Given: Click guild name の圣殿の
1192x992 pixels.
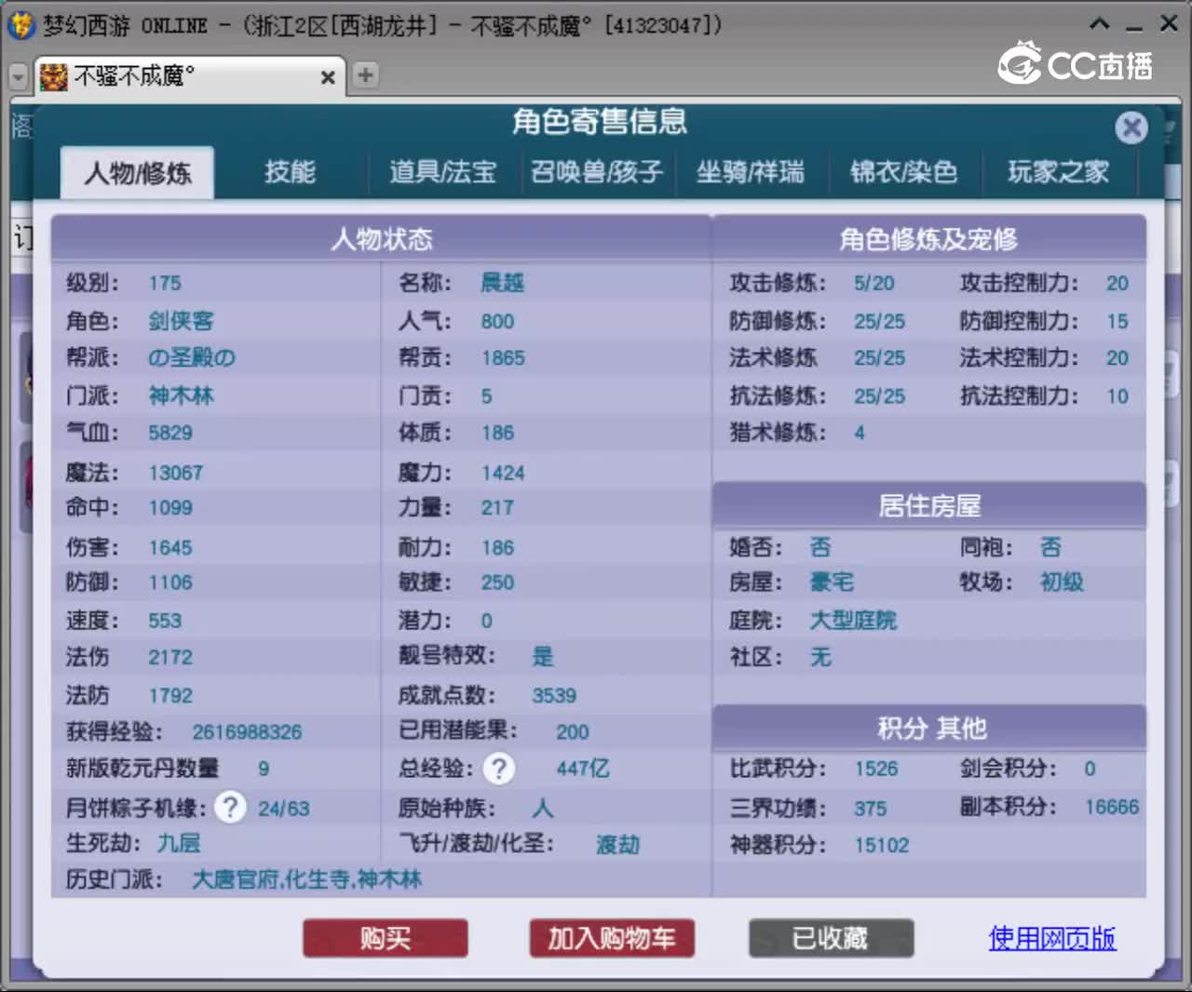Looking at the screenshot, I should (x=191, y=357).
